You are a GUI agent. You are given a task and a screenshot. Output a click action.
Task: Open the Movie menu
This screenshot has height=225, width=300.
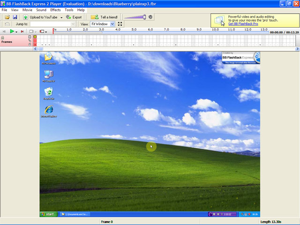click(x=27, y=10)
